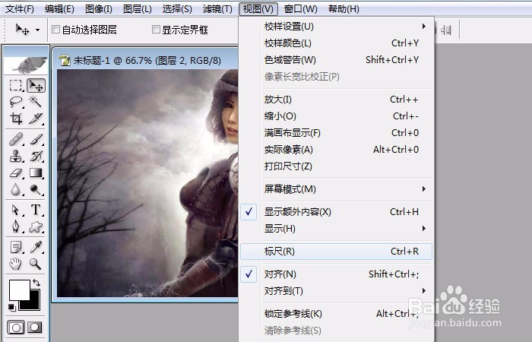This screenshot has height=342, width=532.
Task: Open the 图像(I) menu
Action: pos(98,9)
